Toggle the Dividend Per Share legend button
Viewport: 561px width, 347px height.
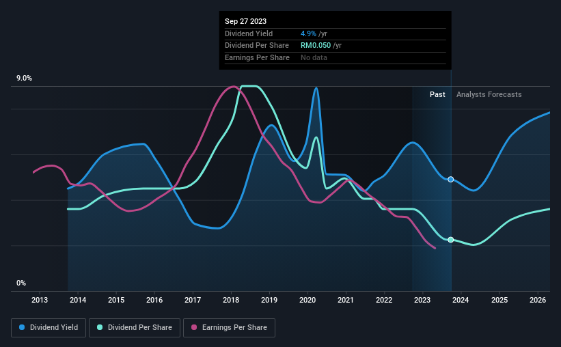(135, 328)
